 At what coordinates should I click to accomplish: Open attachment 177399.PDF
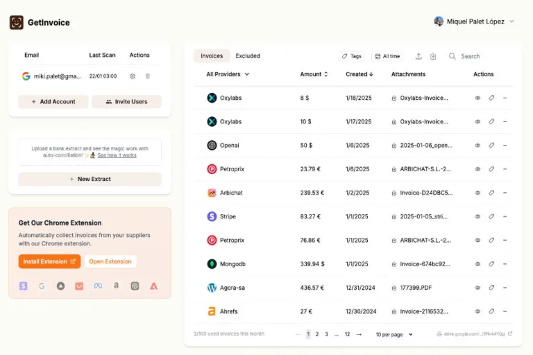(x=416, y=288)
